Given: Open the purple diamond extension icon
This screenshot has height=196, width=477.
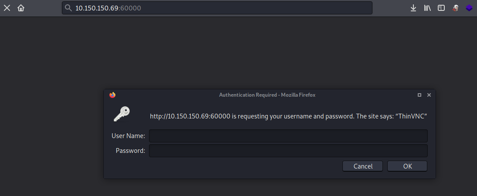Looking at the screenshot, I should [x=469, y=8].
